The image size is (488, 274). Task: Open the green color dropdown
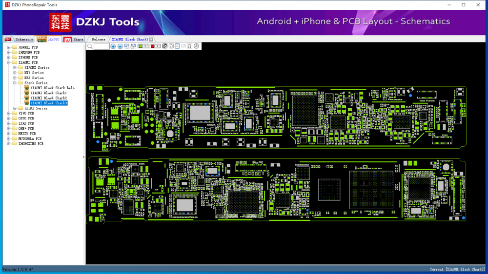(146, 46)
